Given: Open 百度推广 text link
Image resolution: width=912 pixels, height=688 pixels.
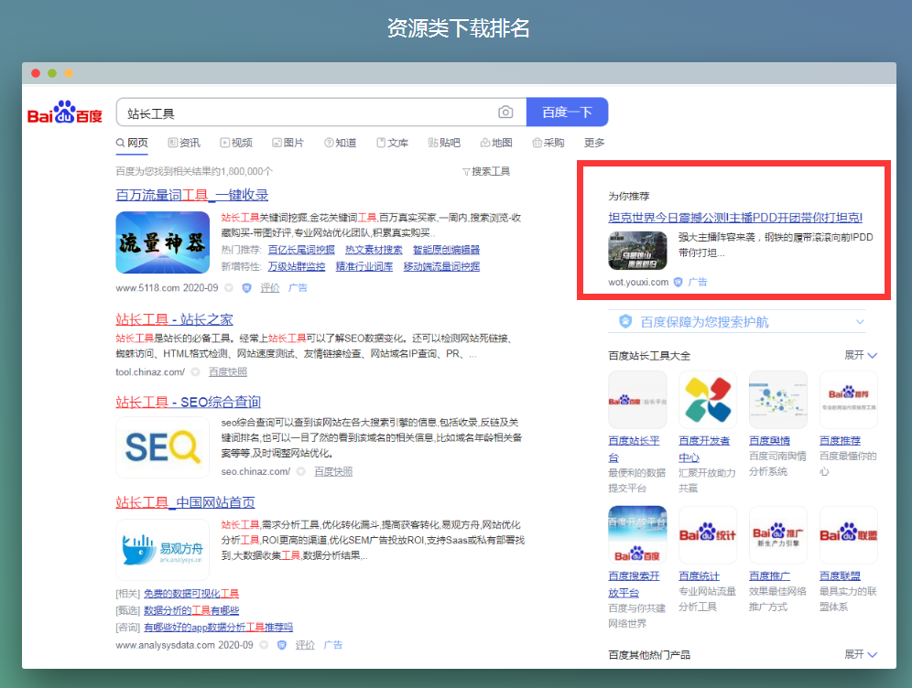Looking at the screenshot, I should (x=769, y=575).
